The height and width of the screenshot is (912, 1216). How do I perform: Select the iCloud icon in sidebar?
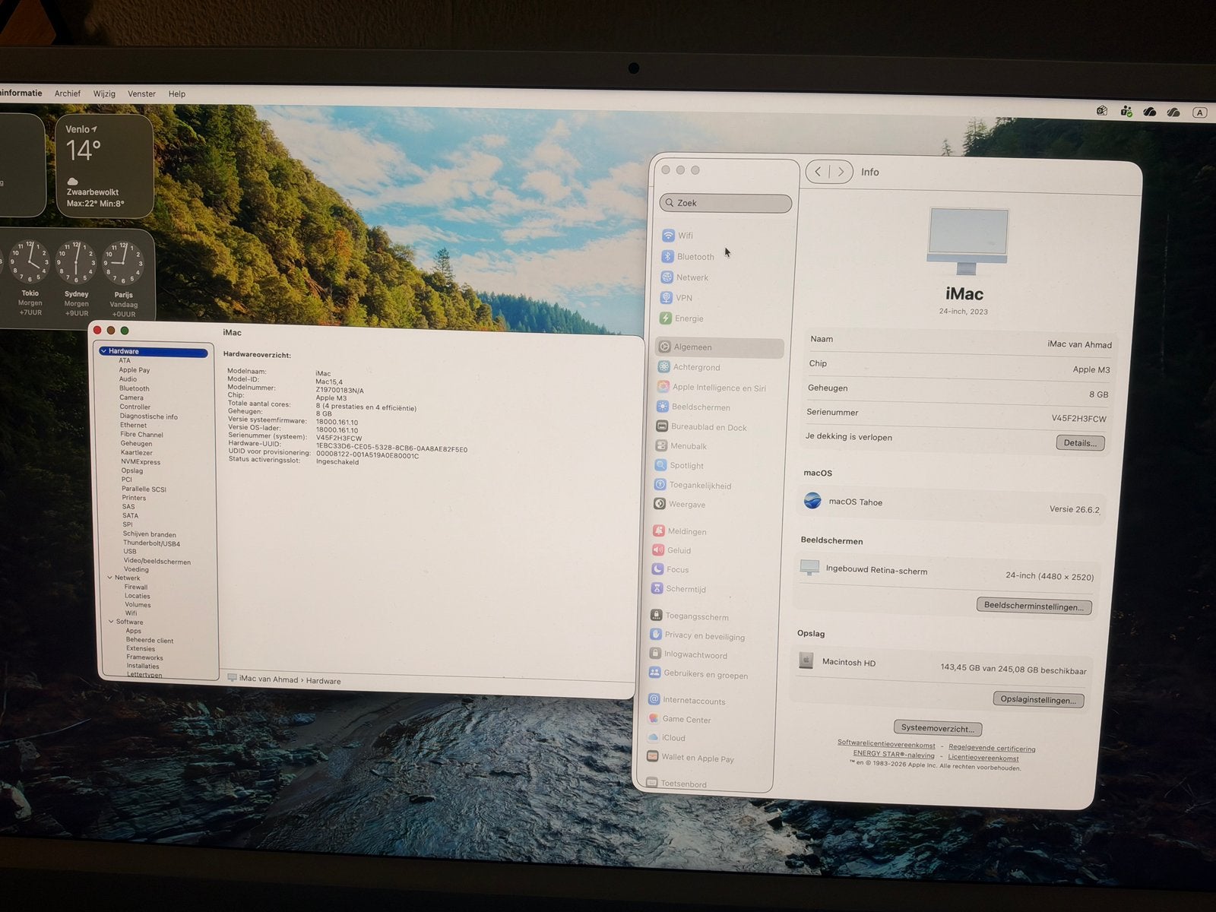653,737
